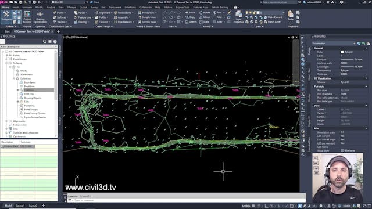Screen dimensions: 372x209
Task: Open the Grading Optimization tool
Action: point(40,17)
